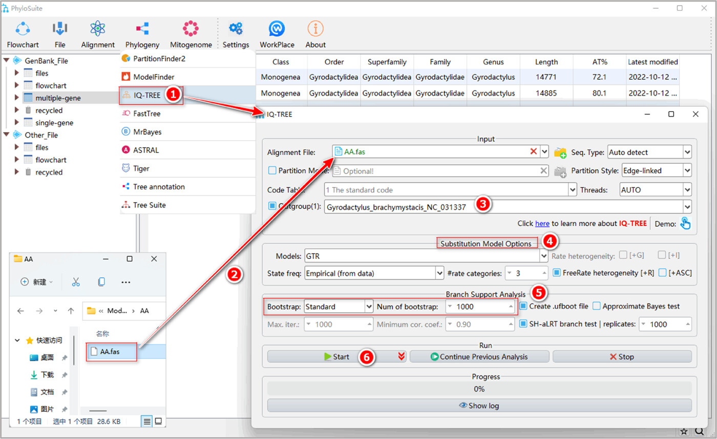Viewport: 717px width, 439px height.
Task: Enable Approximate Bayes test checkbox
Action: [x=597, y=306]
